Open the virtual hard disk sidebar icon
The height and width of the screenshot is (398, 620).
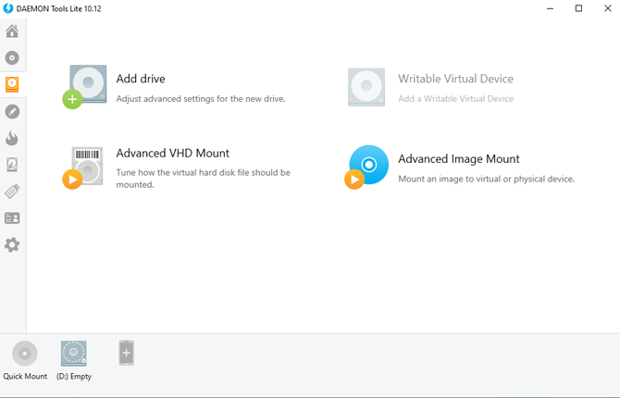(x=12, y=165)
